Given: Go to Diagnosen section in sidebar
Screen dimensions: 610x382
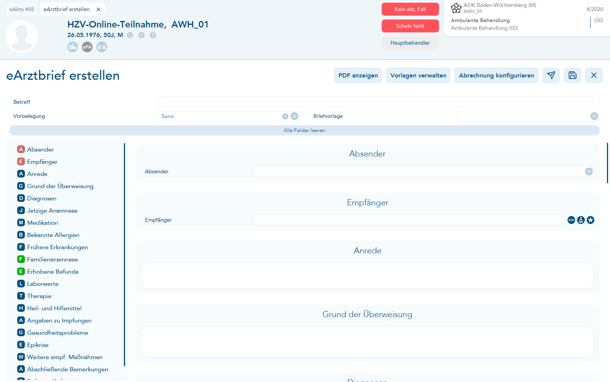Looking at the screenshot, I should pyautogui.click(x=37, y=198).
